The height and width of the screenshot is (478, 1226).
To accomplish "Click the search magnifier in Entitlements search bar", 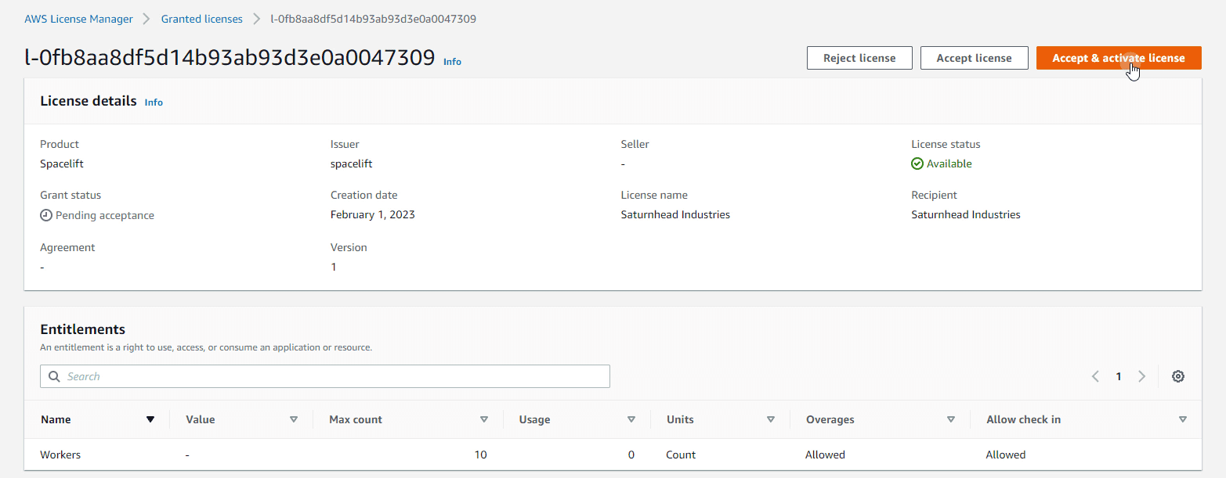I will (54, 376).
